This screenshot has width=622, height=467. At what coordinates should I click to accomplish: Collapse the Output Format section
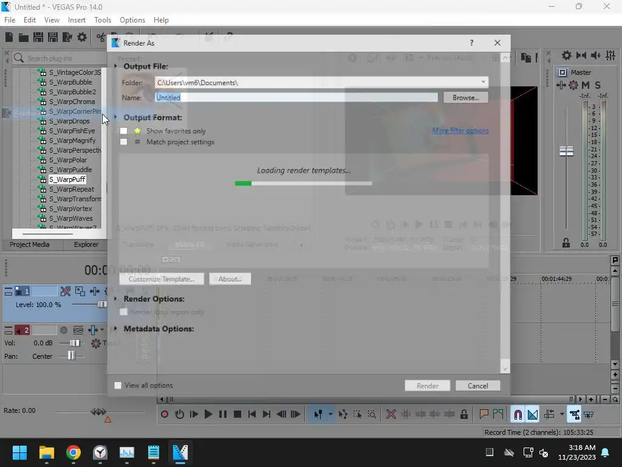115,117
